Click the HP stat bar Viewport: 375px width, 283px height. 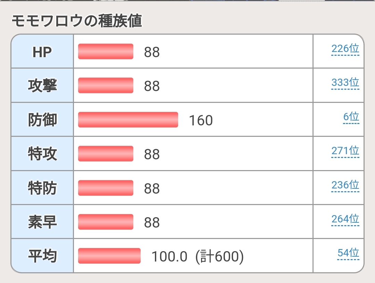click(106, 51)
